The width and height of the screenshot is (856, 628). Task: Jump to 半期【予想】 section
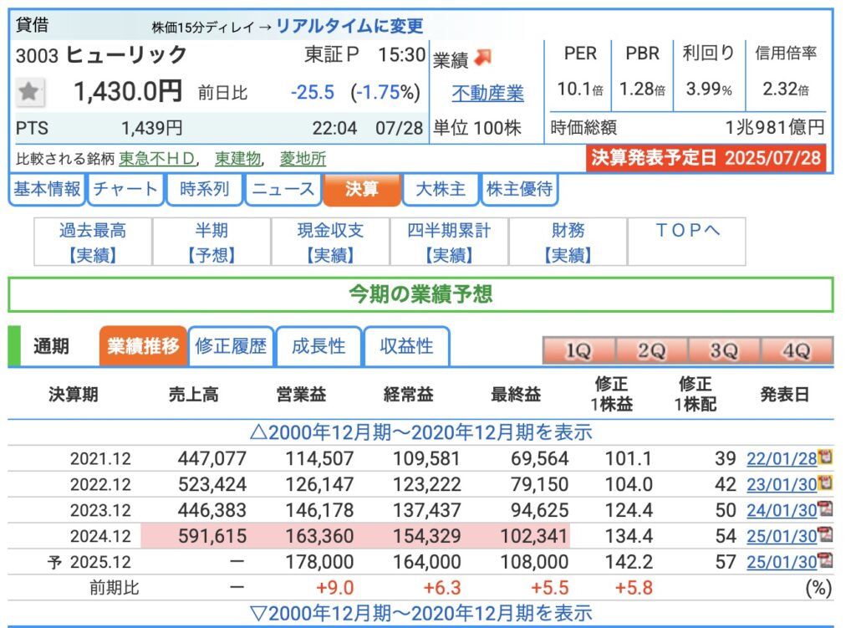click(211, 242)
